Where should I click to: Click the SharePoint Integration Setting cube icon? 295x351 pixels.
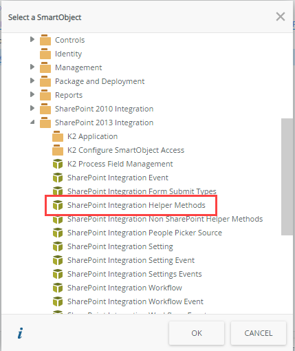(58, 246)
